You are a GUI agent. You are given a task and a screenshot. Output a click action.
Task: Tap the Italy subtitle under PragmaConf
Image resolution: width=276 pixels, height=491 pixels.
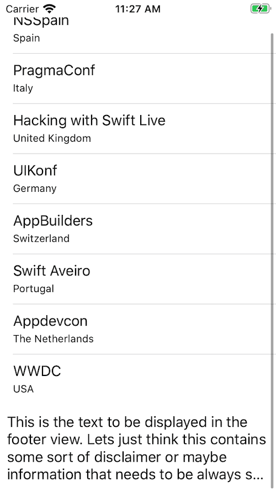pyautogui.click(x=23, y=88)
